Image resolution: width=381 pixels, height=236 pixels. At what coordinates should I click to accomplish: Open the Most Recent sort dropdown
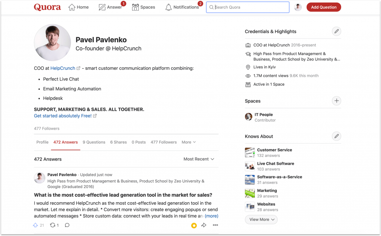point(199,159)
